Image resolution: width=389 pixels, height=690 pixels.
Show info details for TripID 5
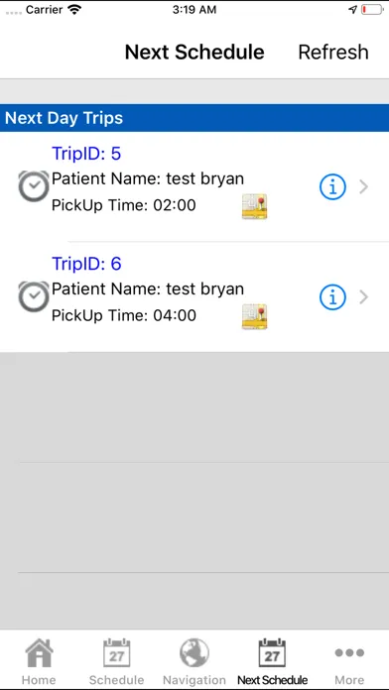coord(332,187)
